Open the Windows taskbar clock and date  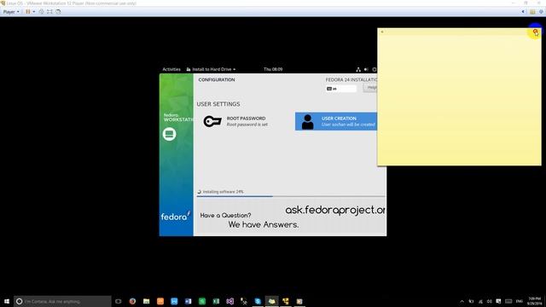point(535,301)
